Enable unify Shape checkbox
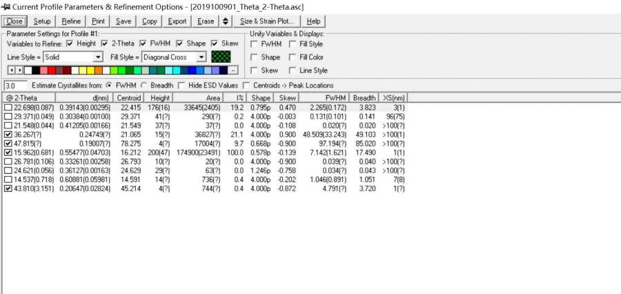The height and width of the screenshot is (294, 621). tap(254, 57)
